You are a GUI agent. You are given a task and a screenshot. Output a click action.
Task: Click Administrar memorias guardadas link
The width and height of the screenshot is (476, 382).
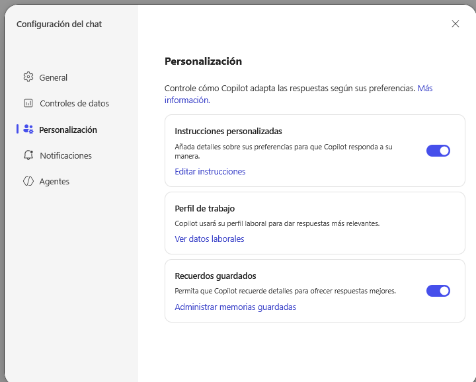235,307
